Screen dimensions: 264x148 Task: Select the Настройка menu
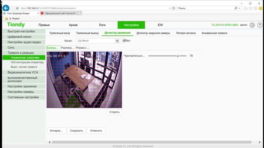click(x=131, y=25)
